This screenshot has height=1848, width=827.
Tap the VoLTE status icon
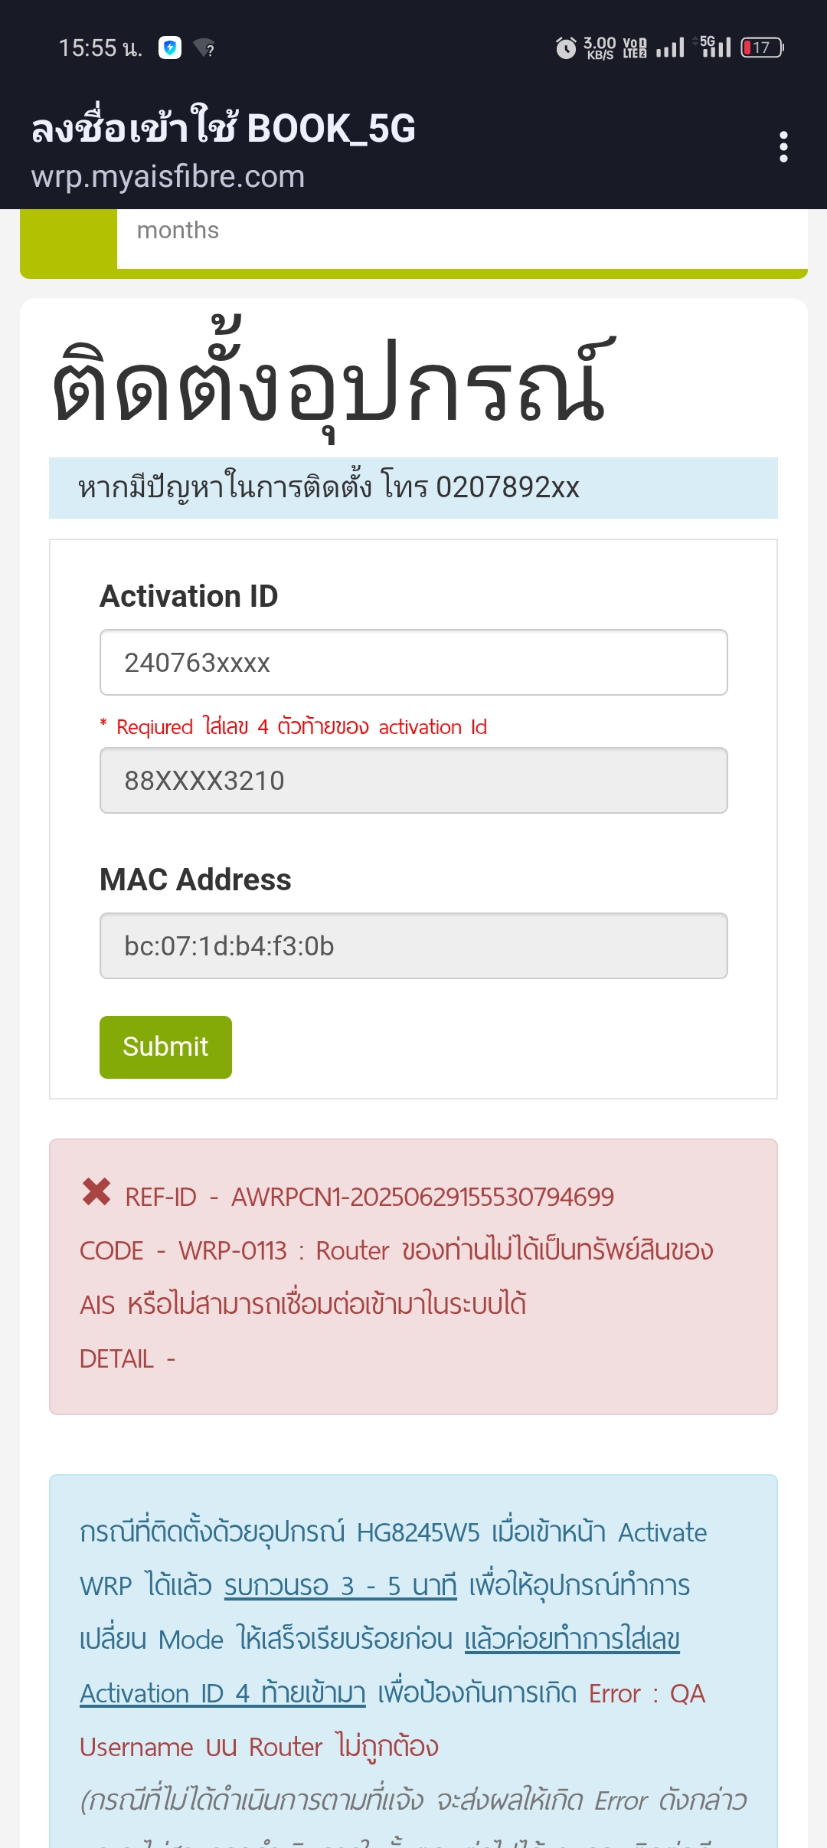click(x=635, y=48)
